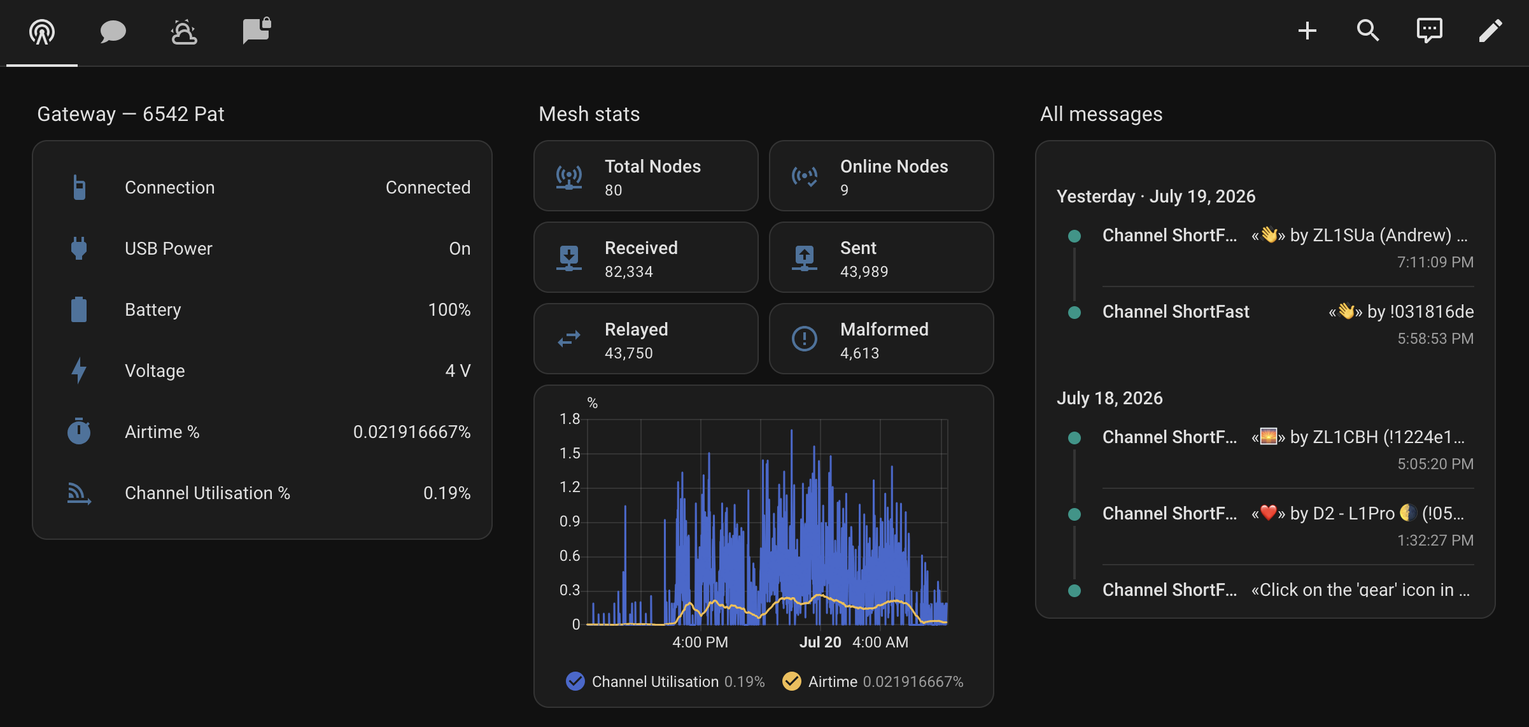Click the 'Gateway — 6542 Pat' heading
1529x727 pixels.
(x=130, y=114)
